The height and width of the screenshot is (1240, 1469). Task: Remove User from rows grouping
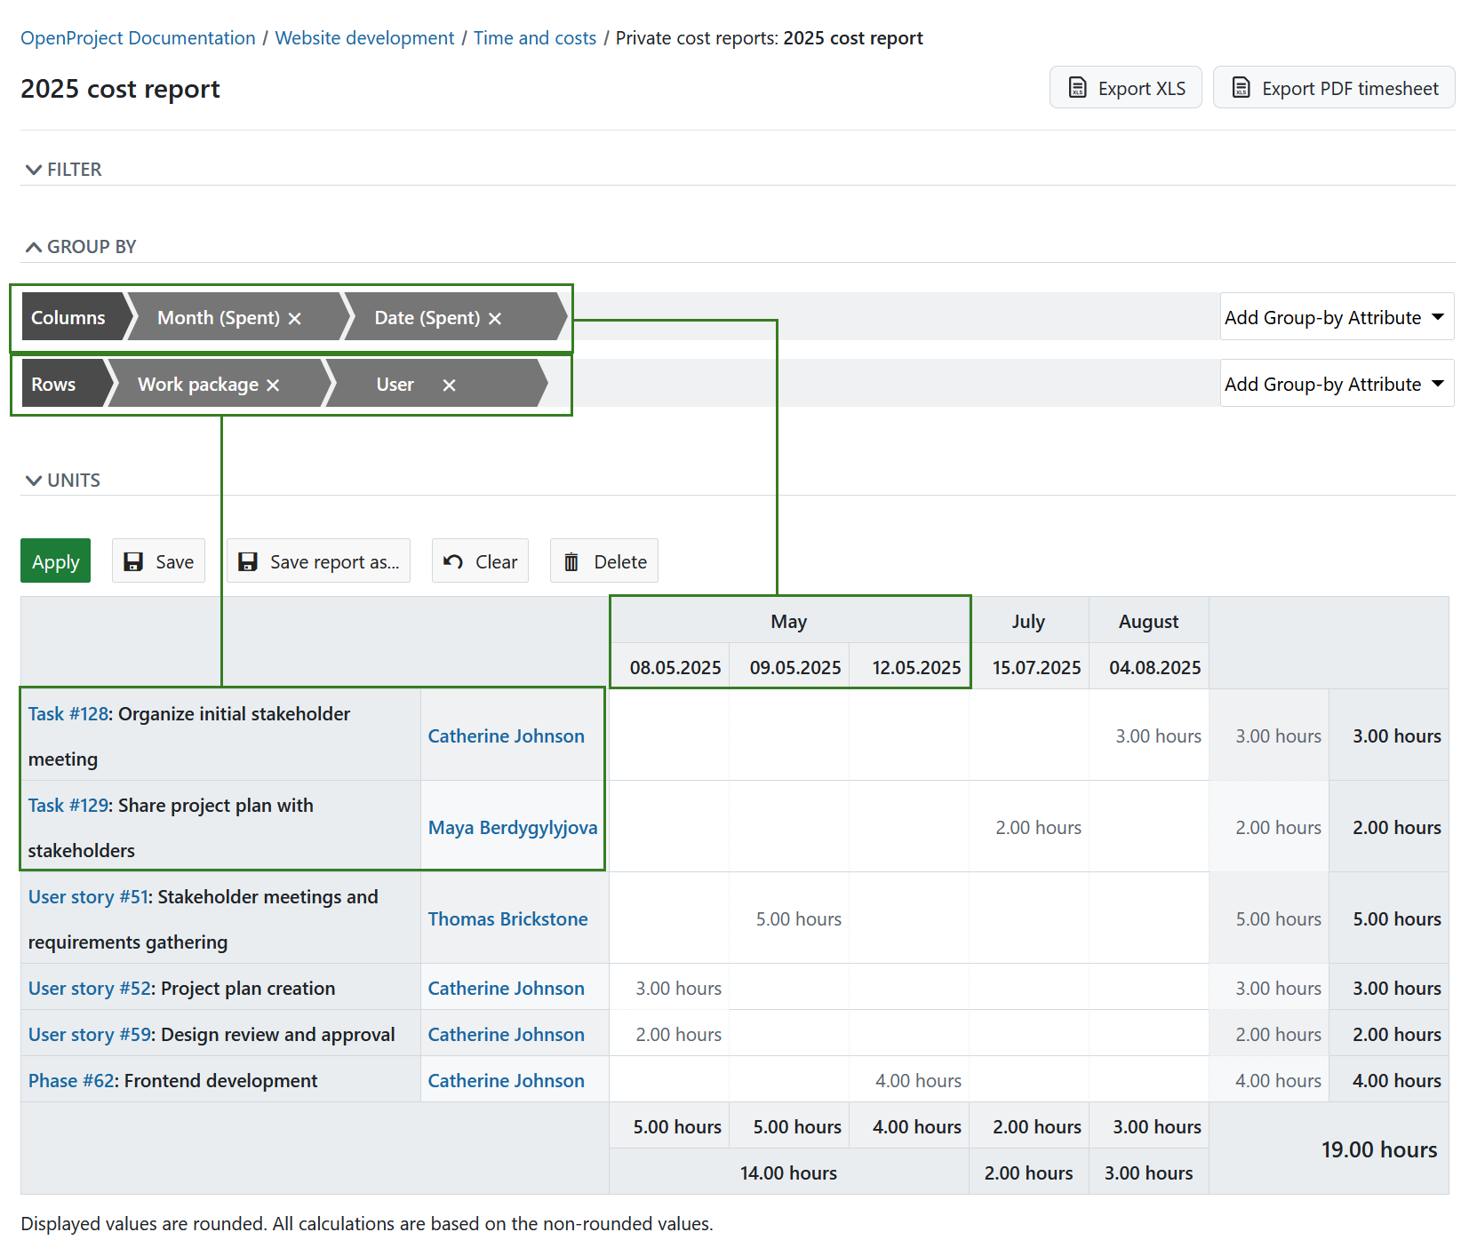coord(450,384)
